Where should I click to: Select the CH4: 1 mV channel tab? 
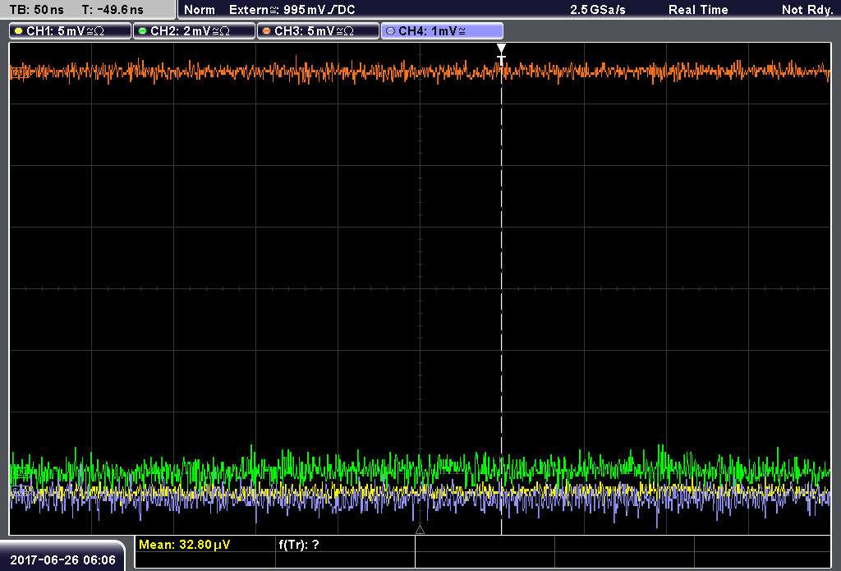[x=442, y=31]
